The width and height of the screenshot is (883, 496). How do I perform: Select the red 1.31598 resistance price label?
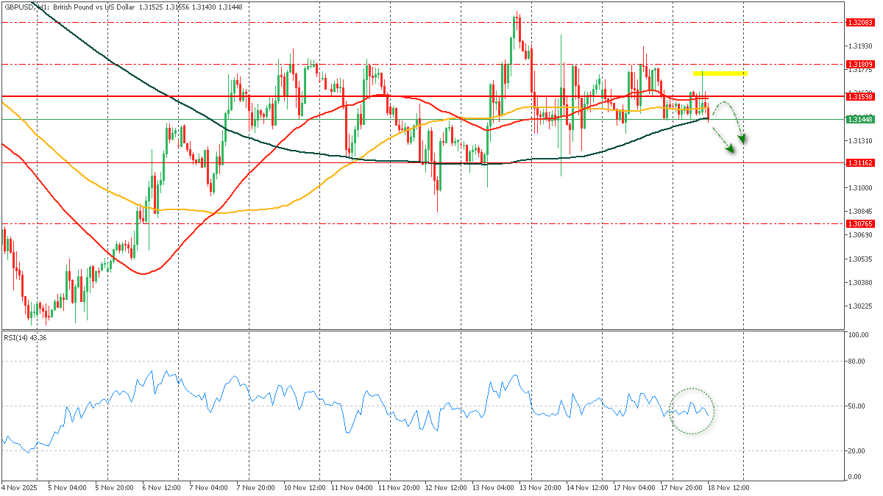coord(859,96)
